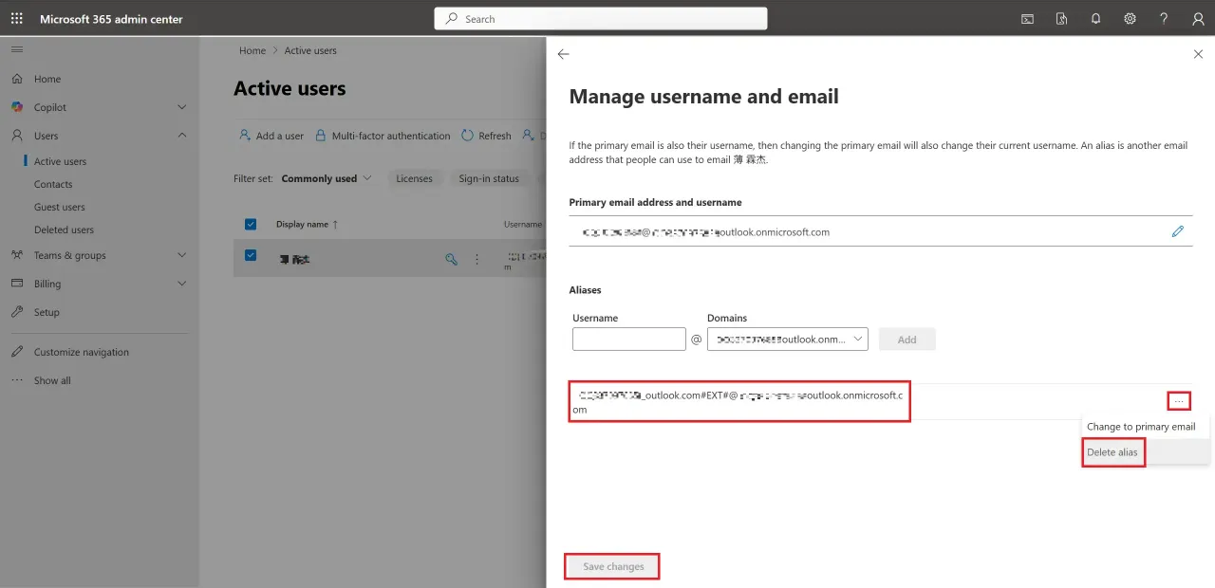1215x588 pixels.
Task: Open the alias more options ellipsis button
Action: 1178,401
